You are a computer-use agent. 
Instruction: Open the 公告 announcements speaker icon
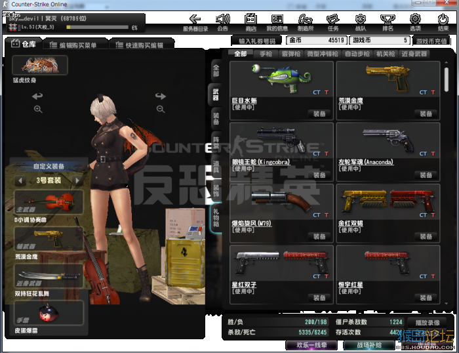[x=222, y=19]
